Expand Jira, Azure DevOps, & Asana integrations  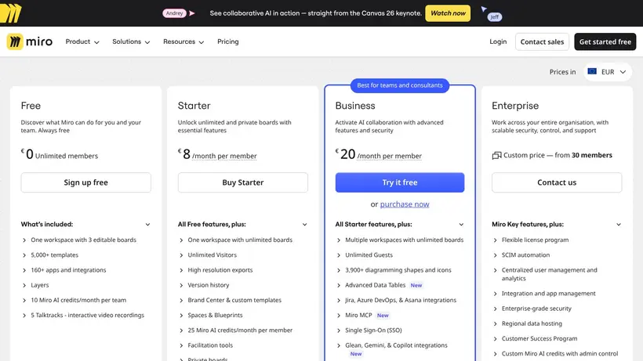[397, 300]
